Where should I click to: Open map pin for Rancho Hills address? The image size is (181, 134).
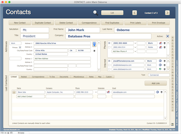94,44
